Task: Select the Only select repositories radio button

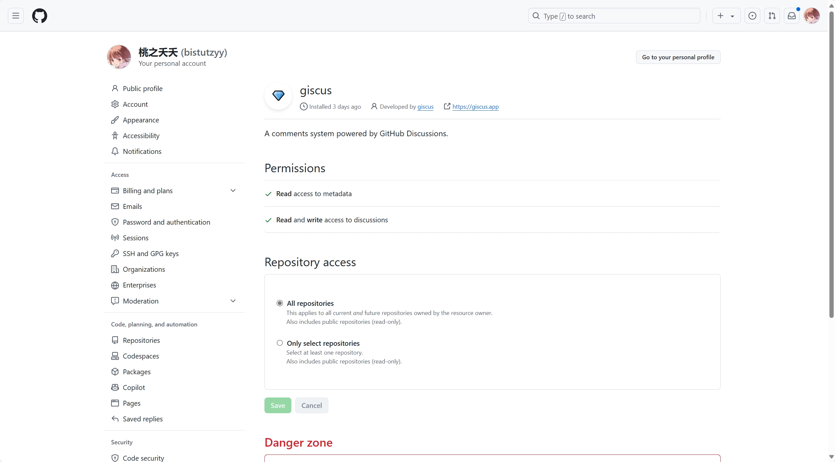Action: 280,343
